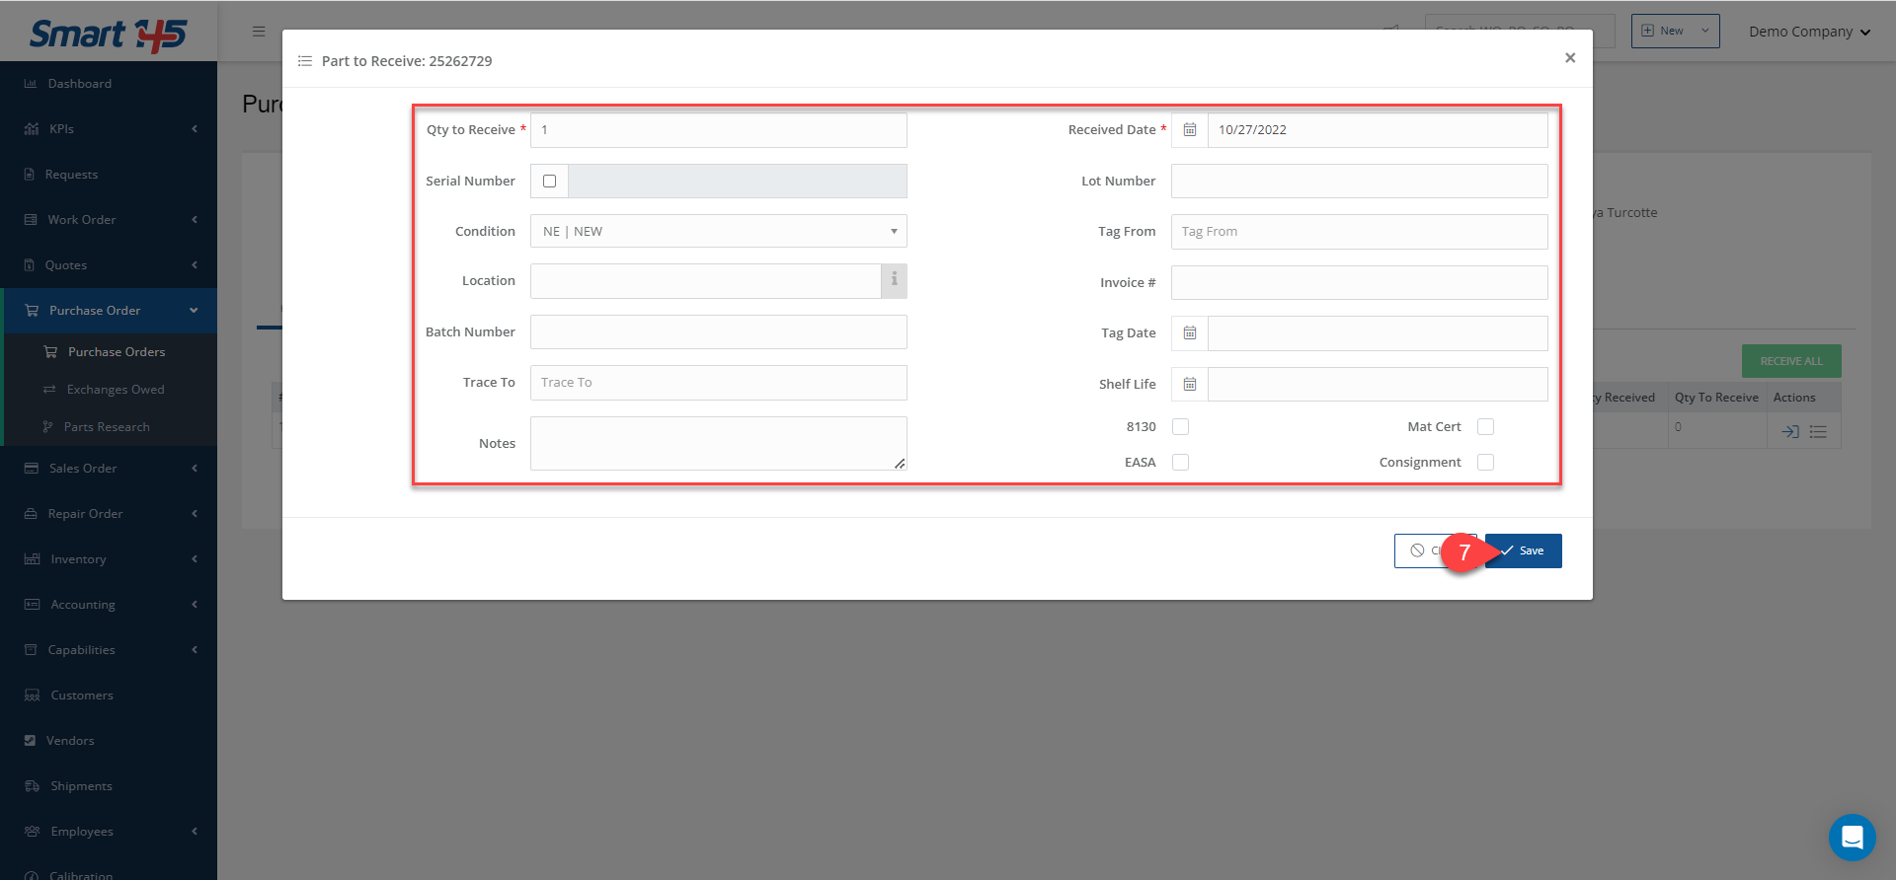The height and width of the screenshot is (880, 1896).
Task: Expand the Inventory menu chevron
Action: 195,559
